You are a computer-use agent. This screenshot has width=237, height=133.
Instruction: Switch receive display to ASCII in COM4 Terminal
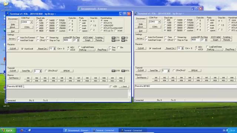pyautogui.click(x=69, y=50)
